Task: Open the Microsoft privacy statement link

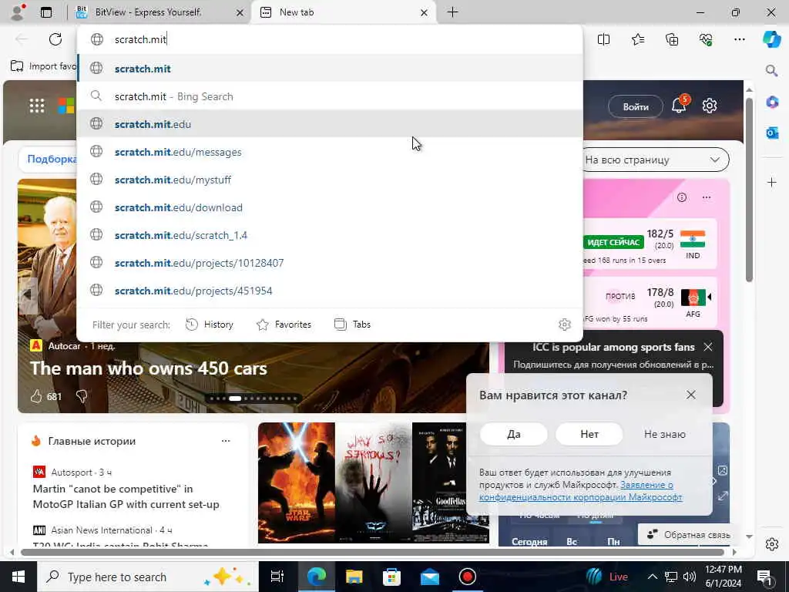Action: 581,491
